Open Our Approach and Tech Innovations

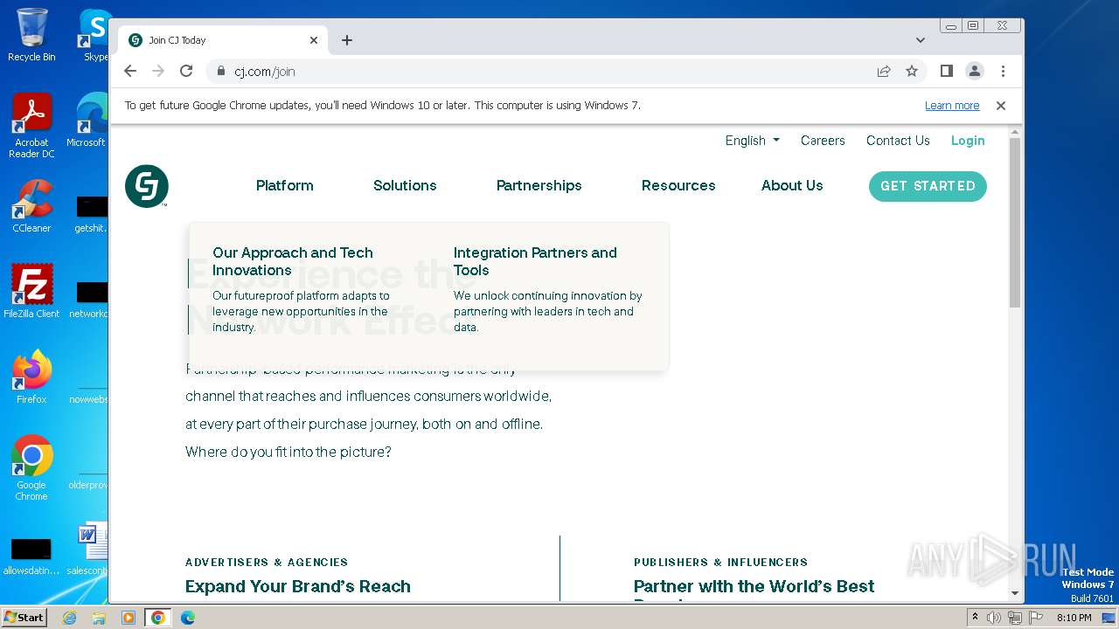(x=293, y=261)
